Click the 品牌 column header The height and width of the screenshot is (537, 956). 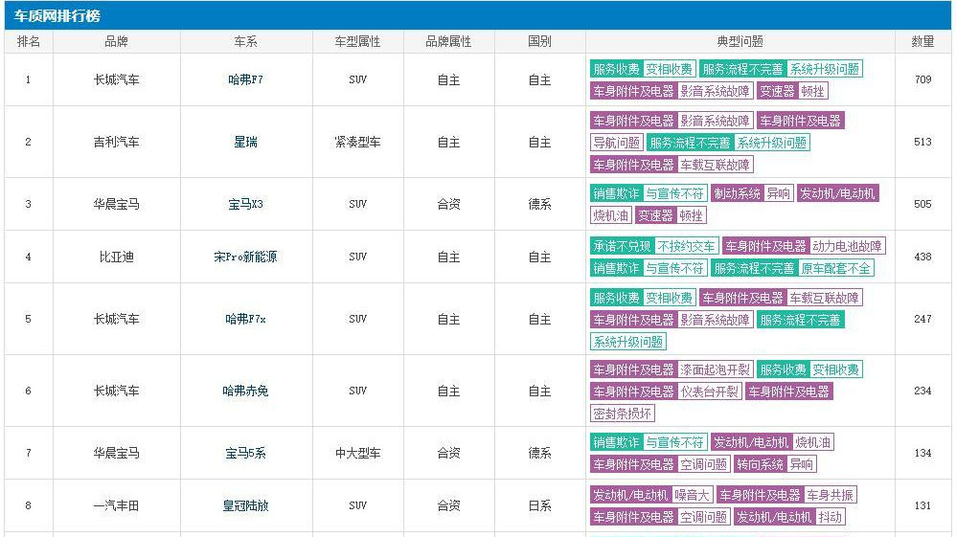click(117, 41)
